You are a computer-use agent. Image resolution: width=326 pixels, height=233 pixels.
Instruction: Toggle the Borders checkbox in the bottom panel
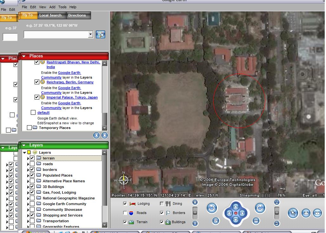point(162,213)
